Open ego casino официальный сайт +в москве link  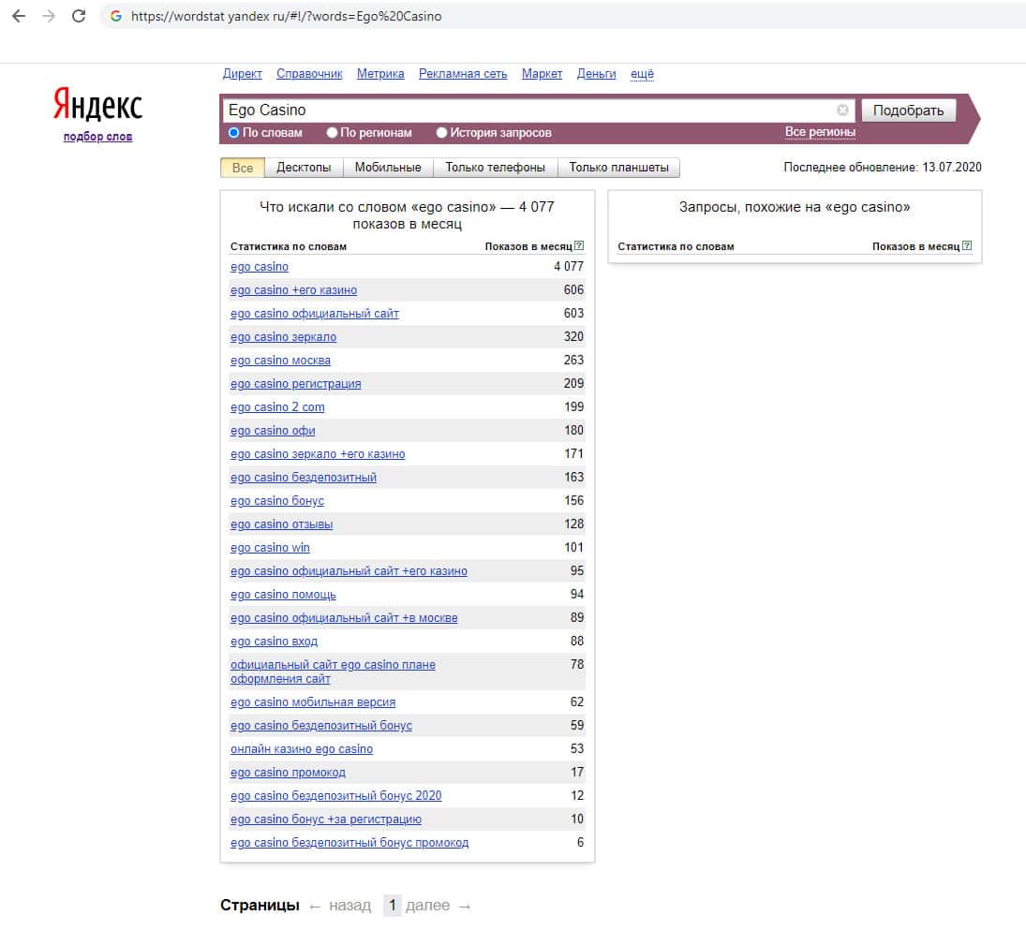coord(344,618)
